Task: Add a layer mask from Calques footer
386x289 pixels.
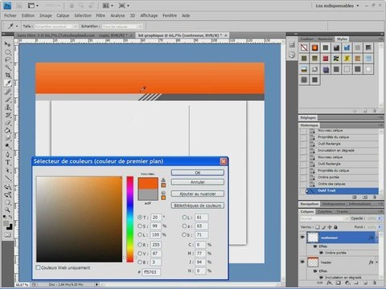Action: coord(339,283)
